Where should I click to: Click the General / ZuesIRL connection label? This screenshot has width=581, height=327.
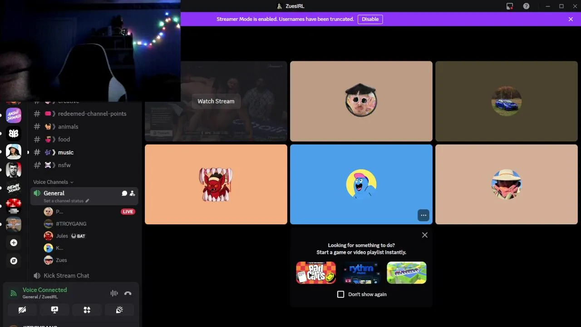pyautogui.click(x=40, y=297)
